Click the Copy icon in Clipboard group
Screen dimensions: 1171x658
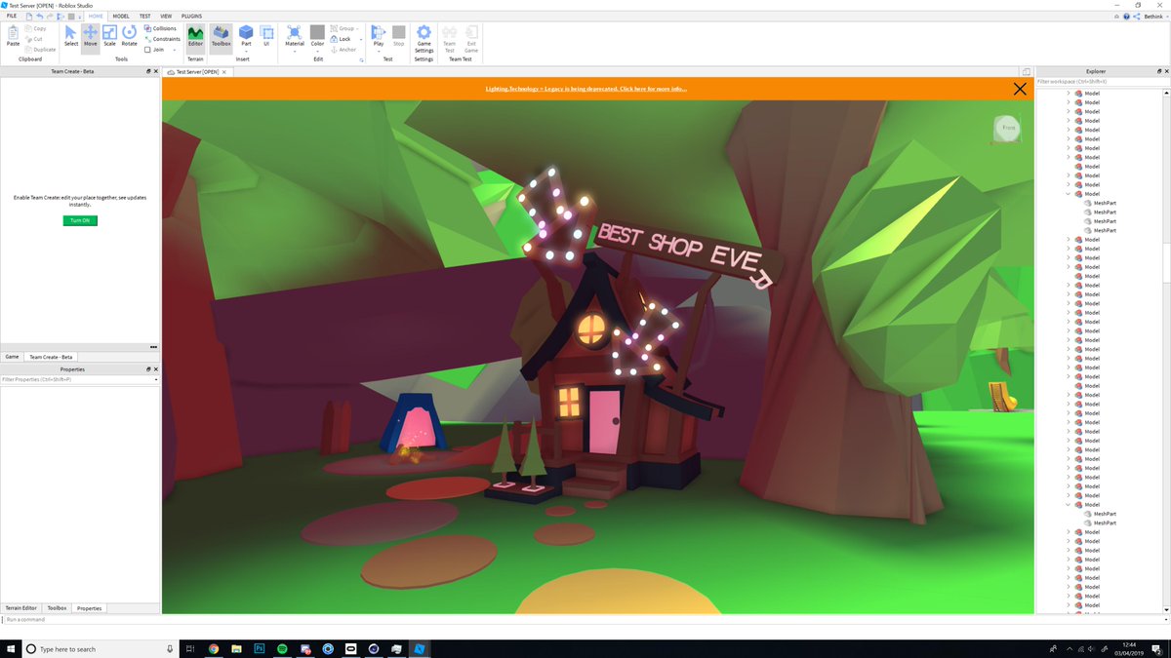coord(28,28)
